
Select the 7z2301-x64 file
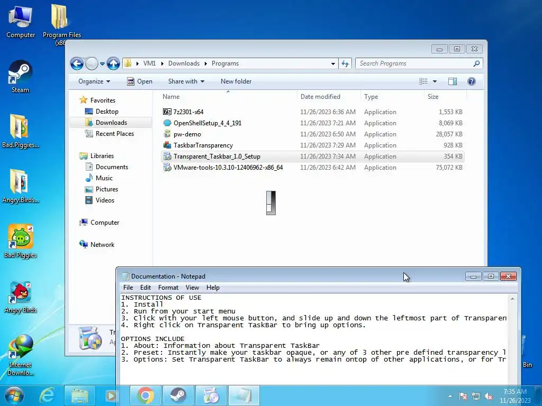[312, 112]
